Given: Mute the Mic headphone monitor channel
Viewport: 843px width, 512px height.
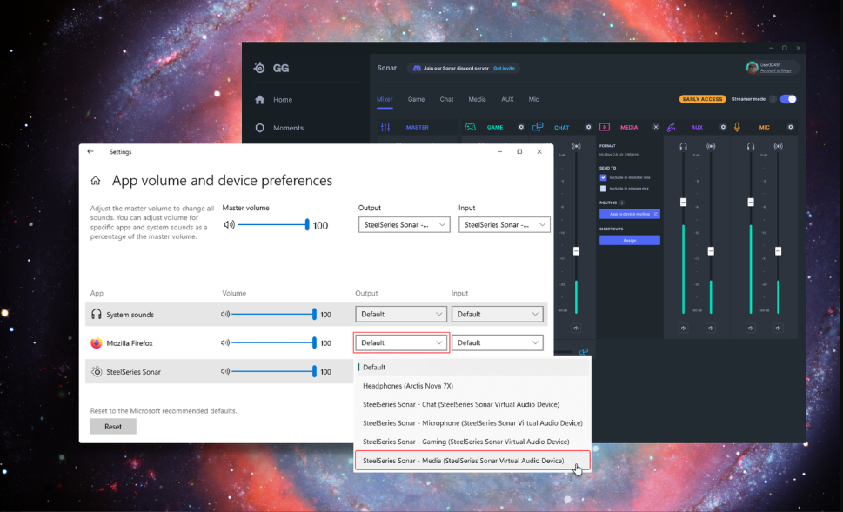Looking at the screenshot, I should pos(751,329).
